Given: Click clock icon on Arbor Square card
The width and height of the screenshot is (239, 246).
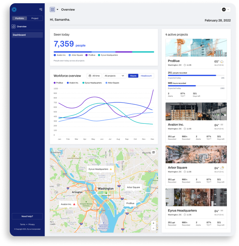Looking at the screenshot, I should [185, 172].
